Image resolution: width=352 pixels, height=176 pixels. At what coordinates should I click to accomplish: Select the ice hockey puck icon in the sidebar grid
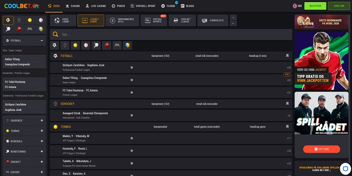tap(19, 20)
